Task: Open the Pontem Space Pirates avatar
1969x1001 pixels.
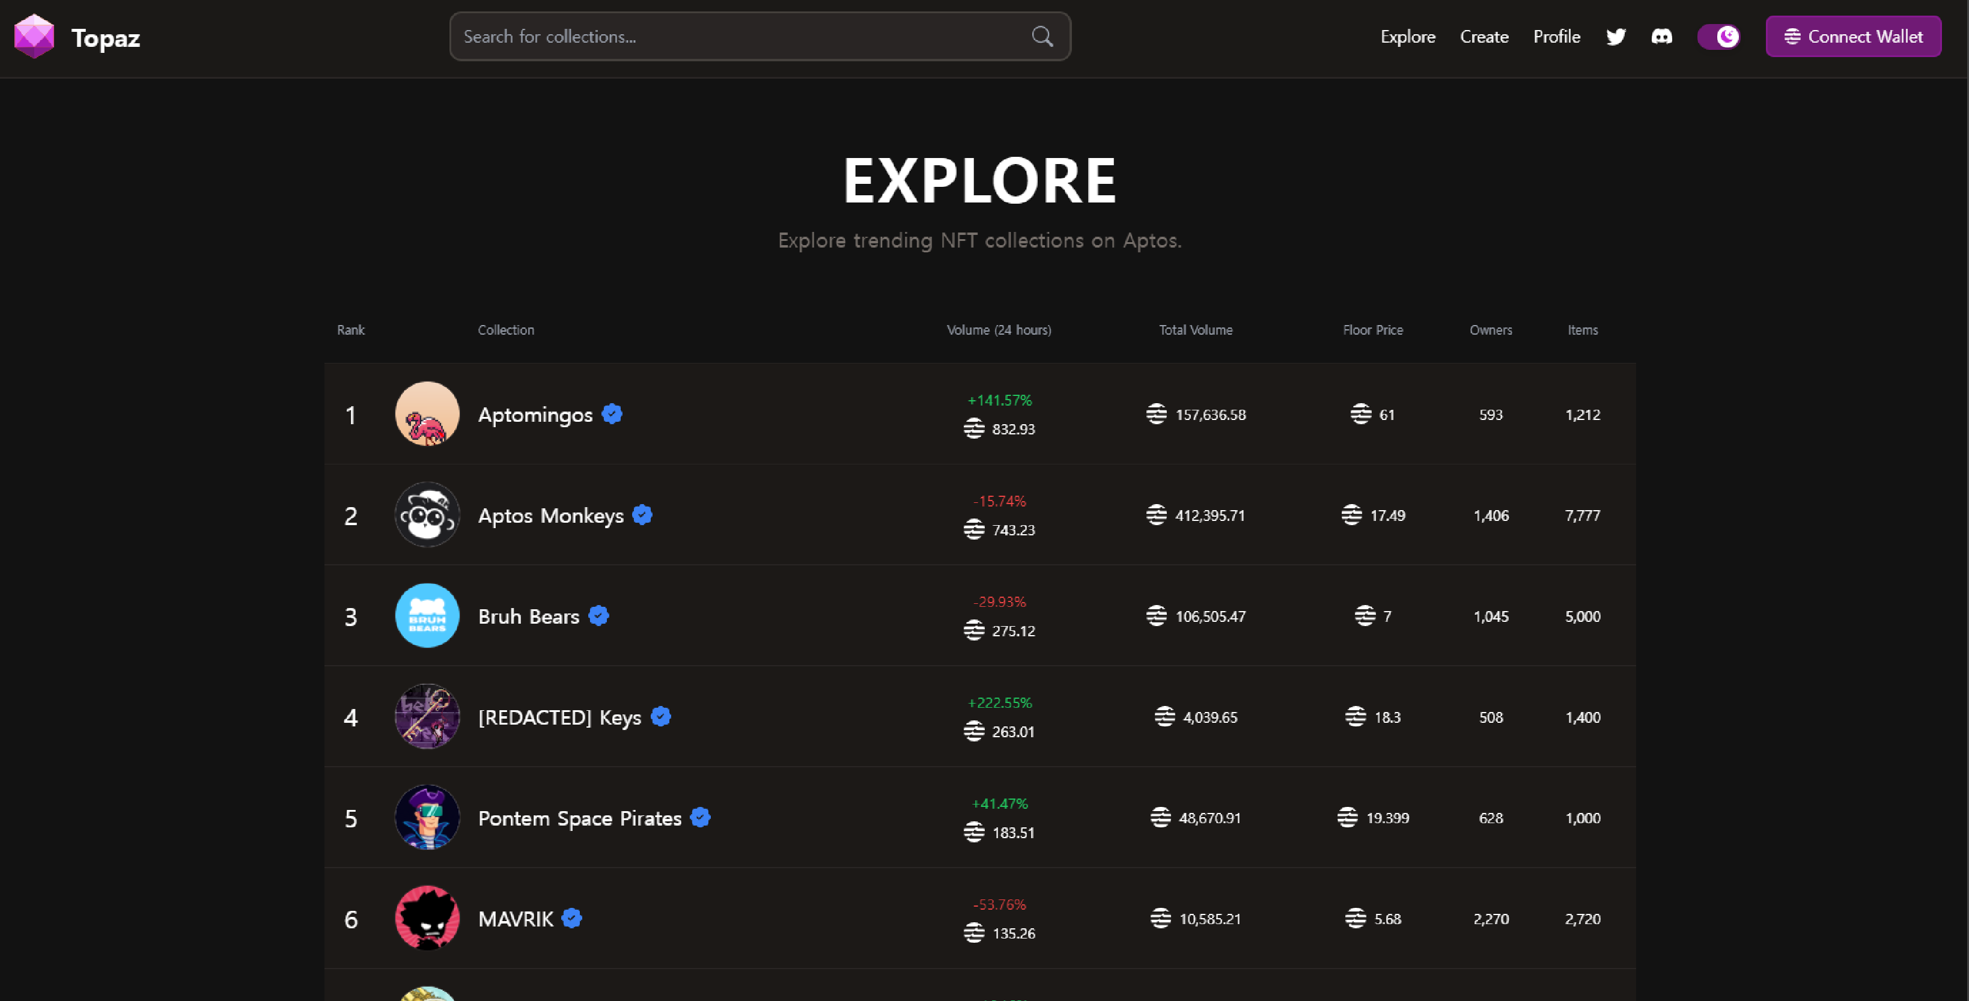Action: 427,818
